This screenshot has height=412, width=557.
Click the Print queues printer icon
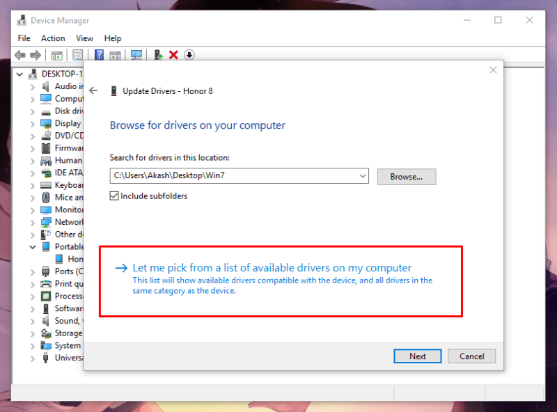pos(46,284)
